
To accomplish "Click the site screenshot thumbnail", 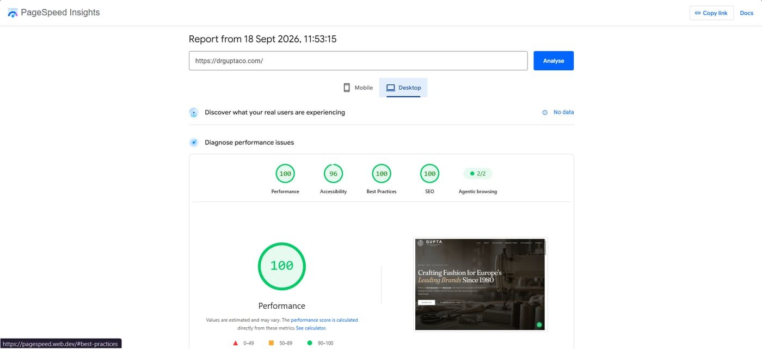I will 481,284.
